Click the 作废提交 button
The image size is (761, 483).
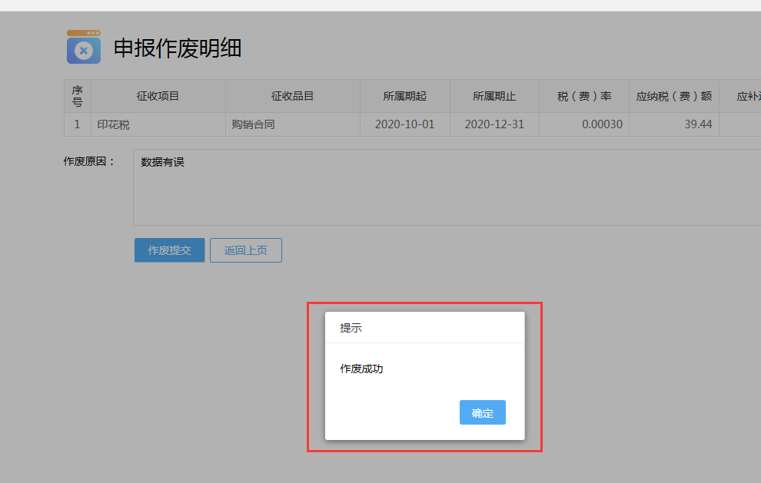[x=169, y=250]
